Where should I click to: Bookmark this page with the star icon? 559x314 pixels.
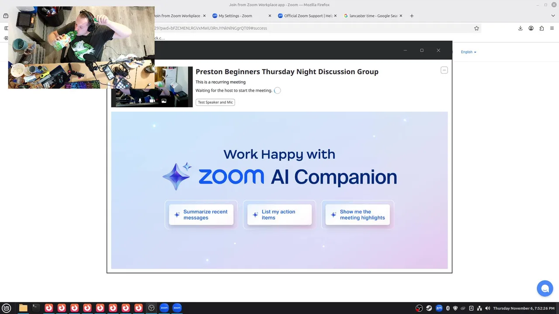click(476, 28)
